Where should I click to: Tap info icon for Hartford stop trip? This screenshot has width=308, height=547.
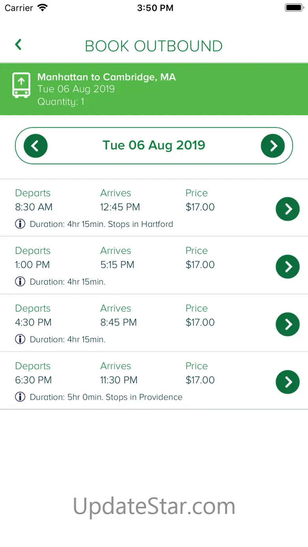tap(20, 224)
